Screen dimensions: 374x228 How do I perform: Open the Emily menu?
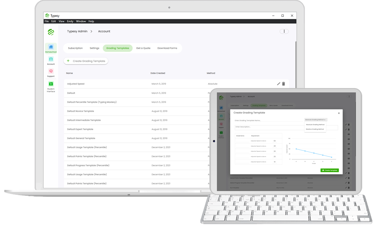point(70,21)
